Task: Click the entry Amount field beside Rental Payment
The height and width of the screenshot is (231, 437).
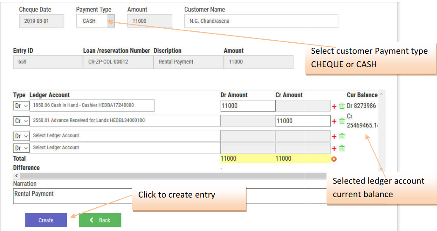Action: tap(259, 62)
